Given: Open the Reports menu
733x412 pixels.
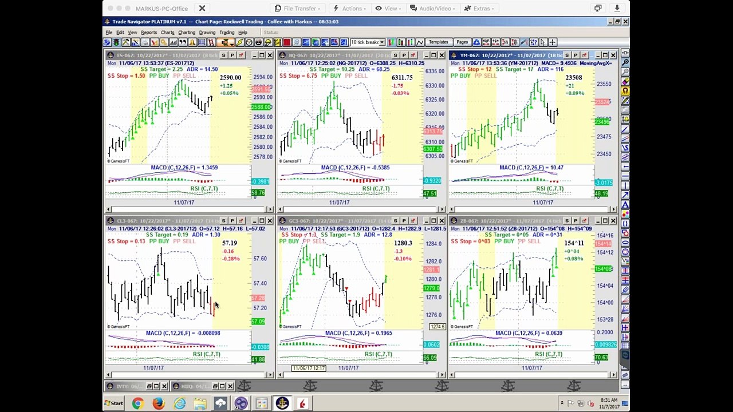Looking at the screenshot, I should [149, 33].
